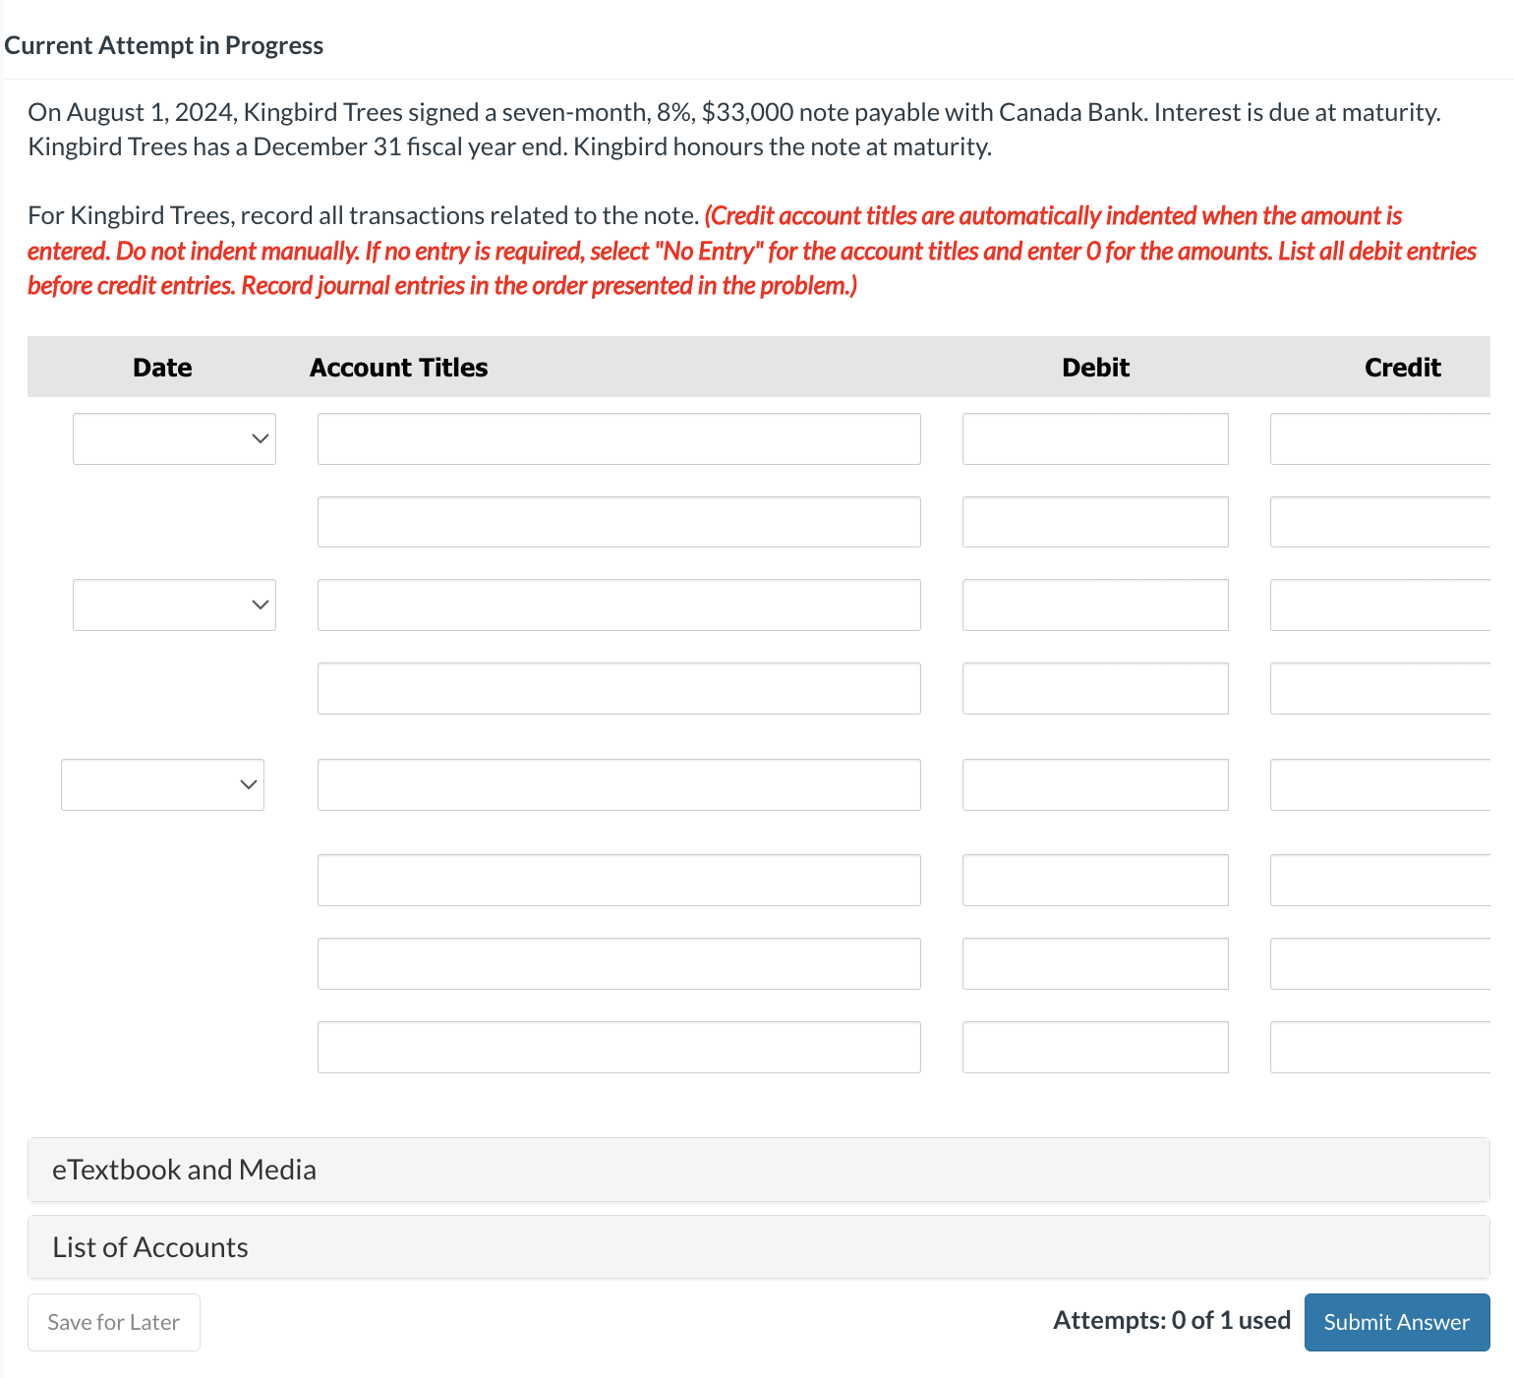Activate the Credit amount field in row two
Viewport: 1514px width, 1378px height.
[1380, 522]
